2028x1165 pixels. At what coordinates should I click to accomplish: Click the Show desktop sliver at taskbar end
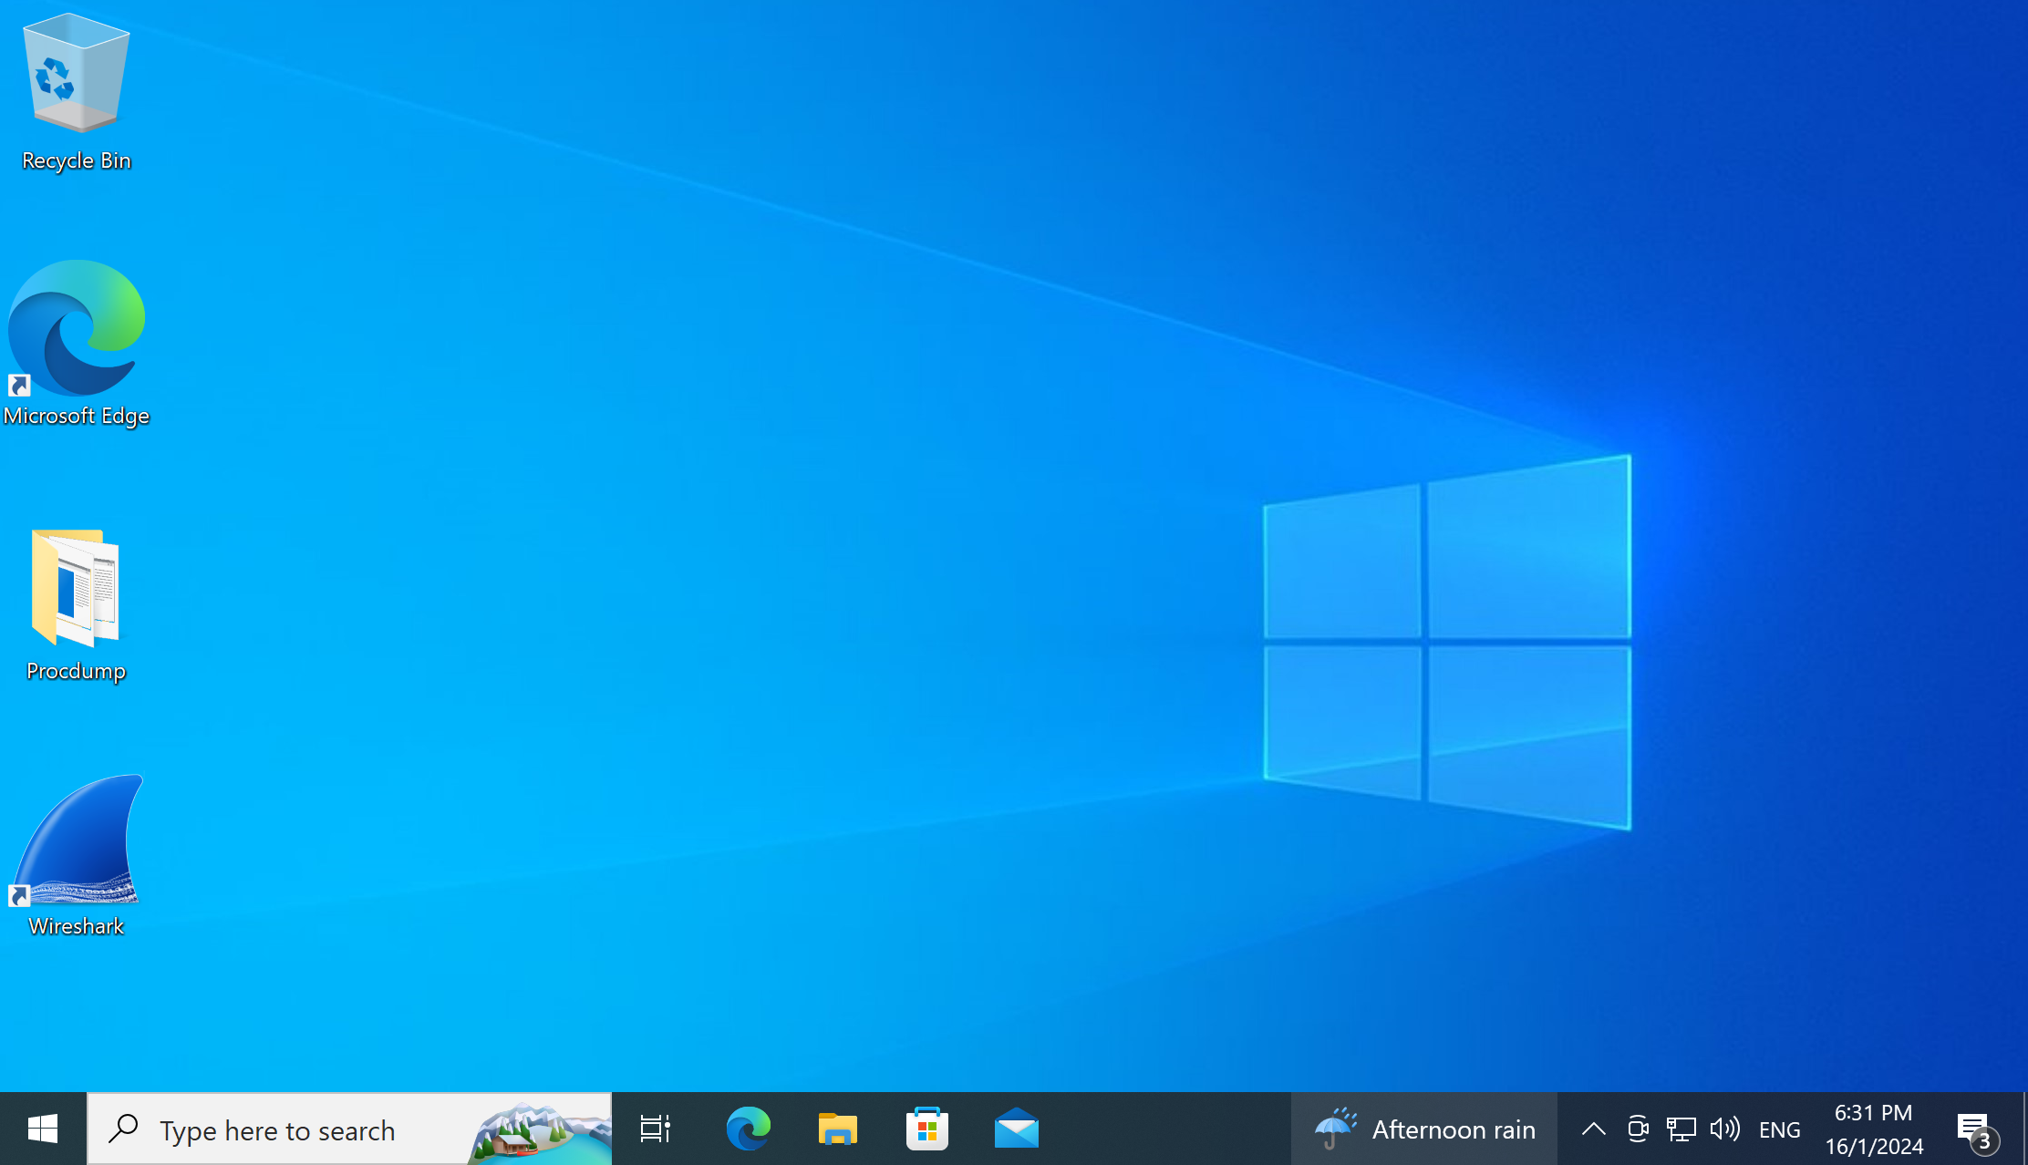pyautogui.click(x=2023, y=1129)
